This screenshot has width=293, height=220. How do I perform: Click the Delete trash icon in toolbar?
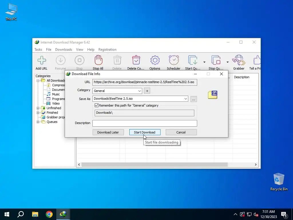click(x=117, y=60)
